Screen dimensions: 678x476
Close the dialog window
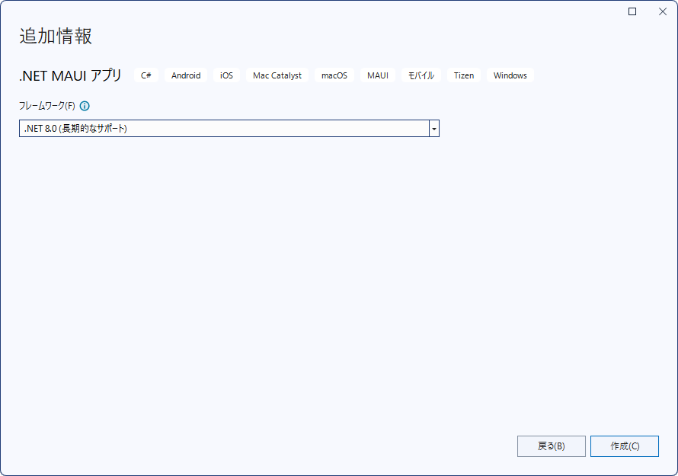click(x=663, y=11)
